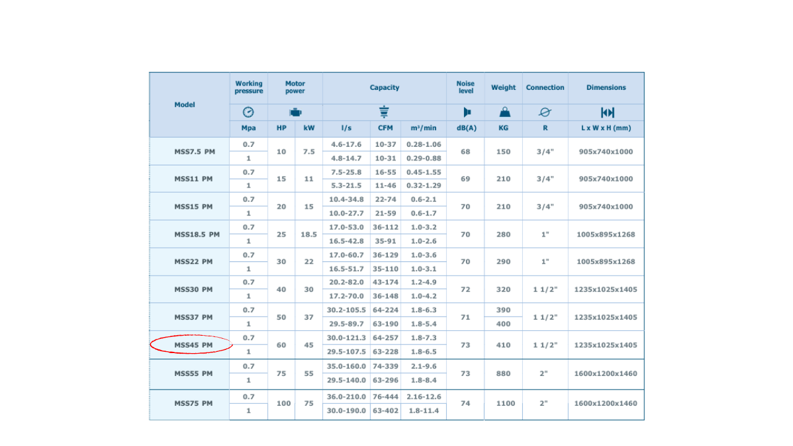Click the Model column header
793x446 pixels.
coord(185,105)
